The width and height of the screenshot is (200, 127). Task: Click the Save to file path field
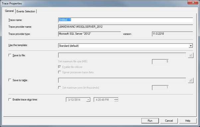122,55
